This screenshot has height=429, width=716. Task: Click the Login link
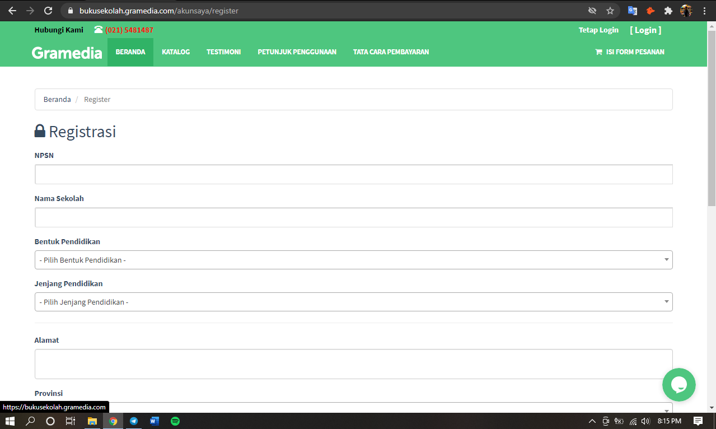point(645,30)
